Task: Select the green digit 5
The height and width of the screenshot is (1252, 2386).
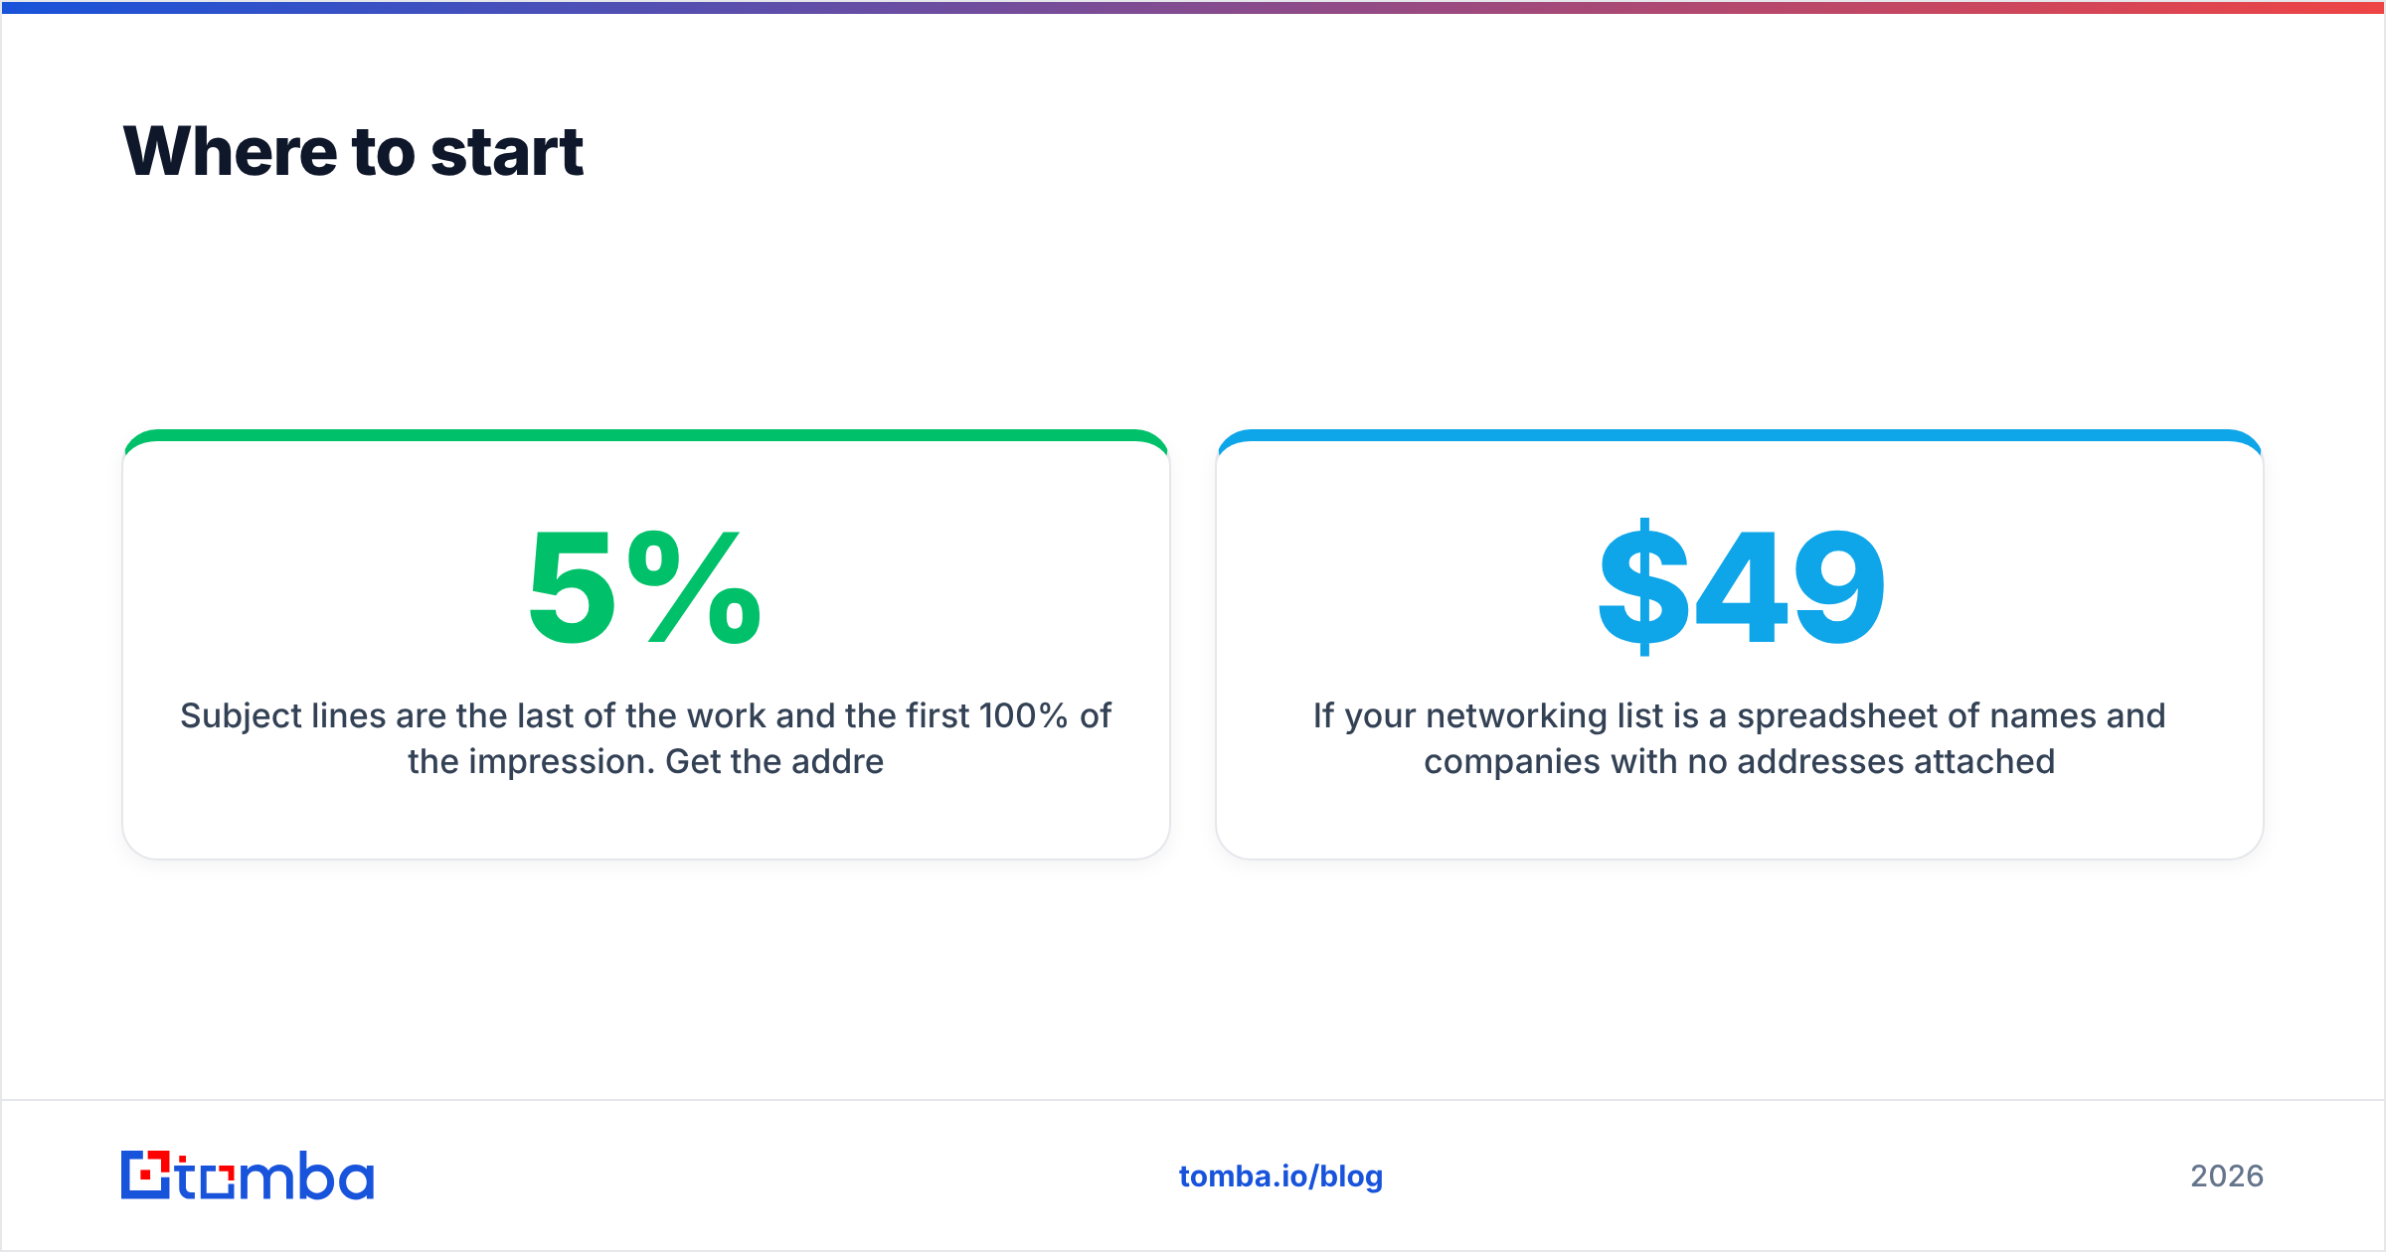Action: click(x=572, y=587)
